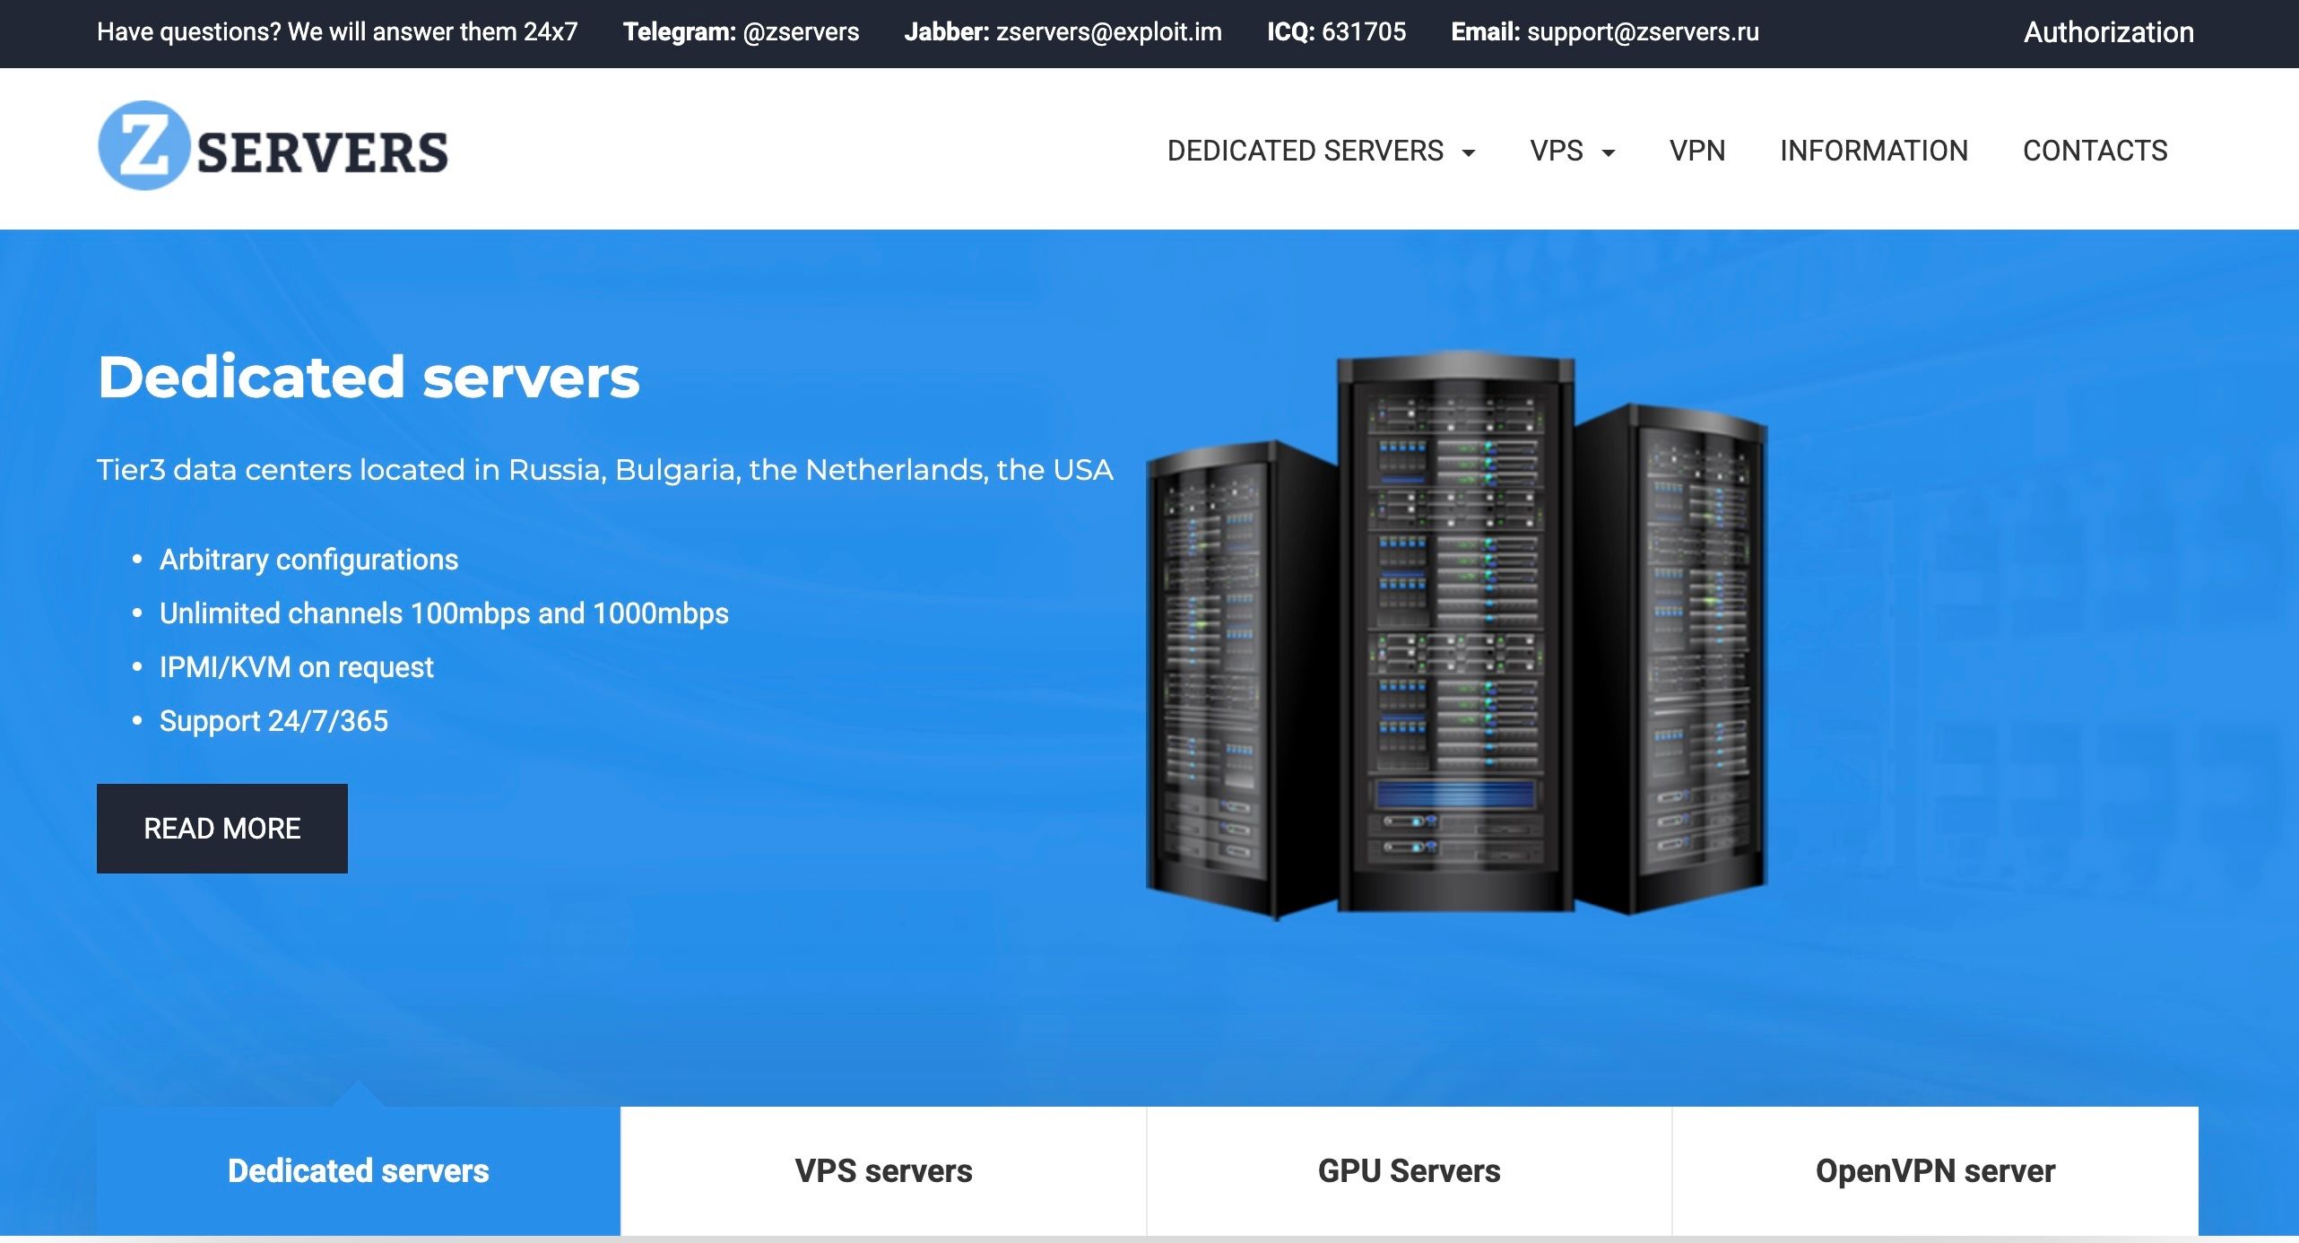Screen dimensions: 2299x1243
Task: Click the support@zservers.ru email link
Action: 1643,32
